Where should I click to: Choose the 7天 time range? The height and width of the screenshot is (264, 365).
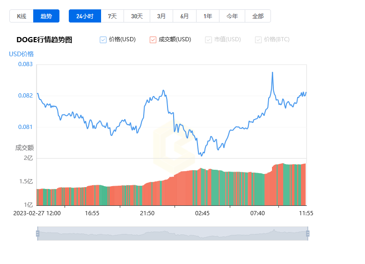click(x=112, y=16)
